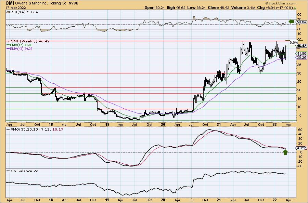308x203 pixels.
Task: Click the OMI ticker symbol in header
Action: coord(10,3)
